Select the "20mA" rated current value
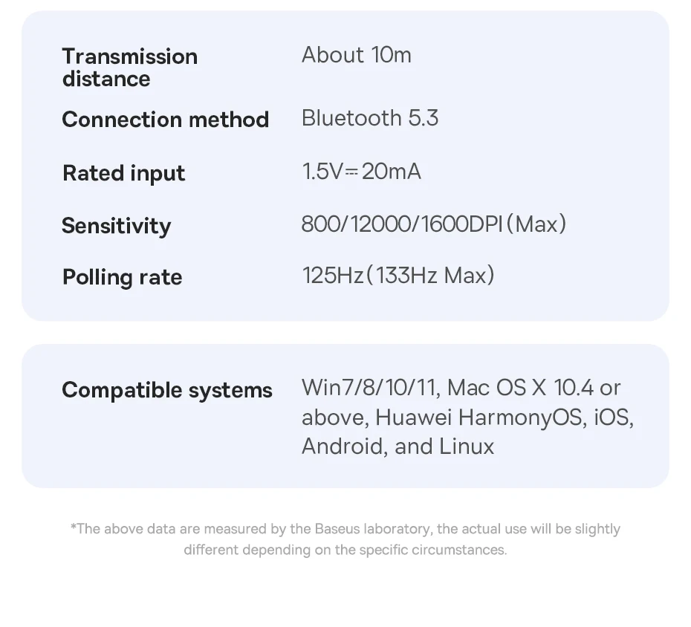The image size is (691, 627). (x=392, y=172)
